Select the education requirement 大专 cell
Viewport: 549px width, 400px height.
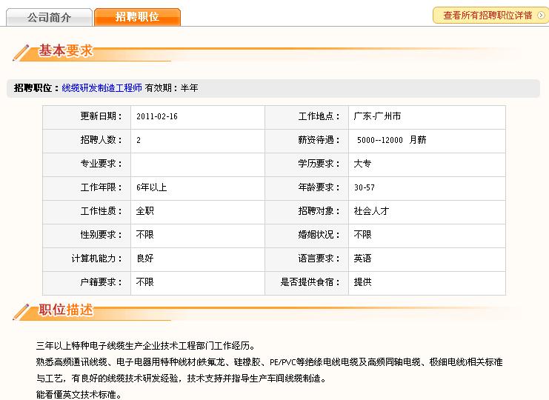362,164
